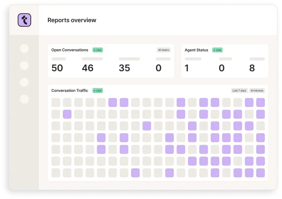
Task: Click the 50 open conversations count
Action: [57, 68]
